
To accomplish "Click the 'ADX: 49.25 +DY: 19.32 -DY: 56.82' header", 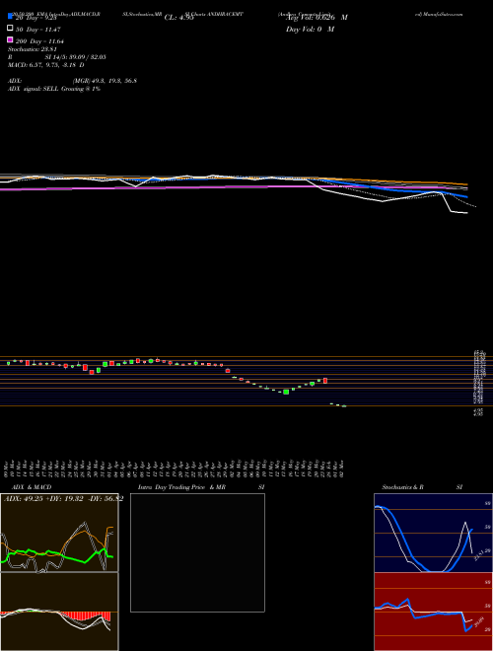I will [63, 499].
